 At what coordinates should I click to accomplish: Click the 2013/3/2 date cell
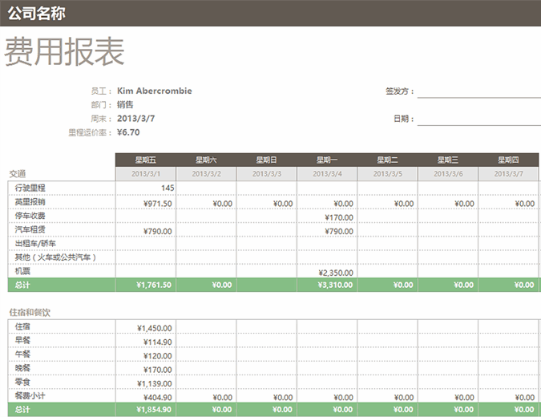tap(206, 174)
